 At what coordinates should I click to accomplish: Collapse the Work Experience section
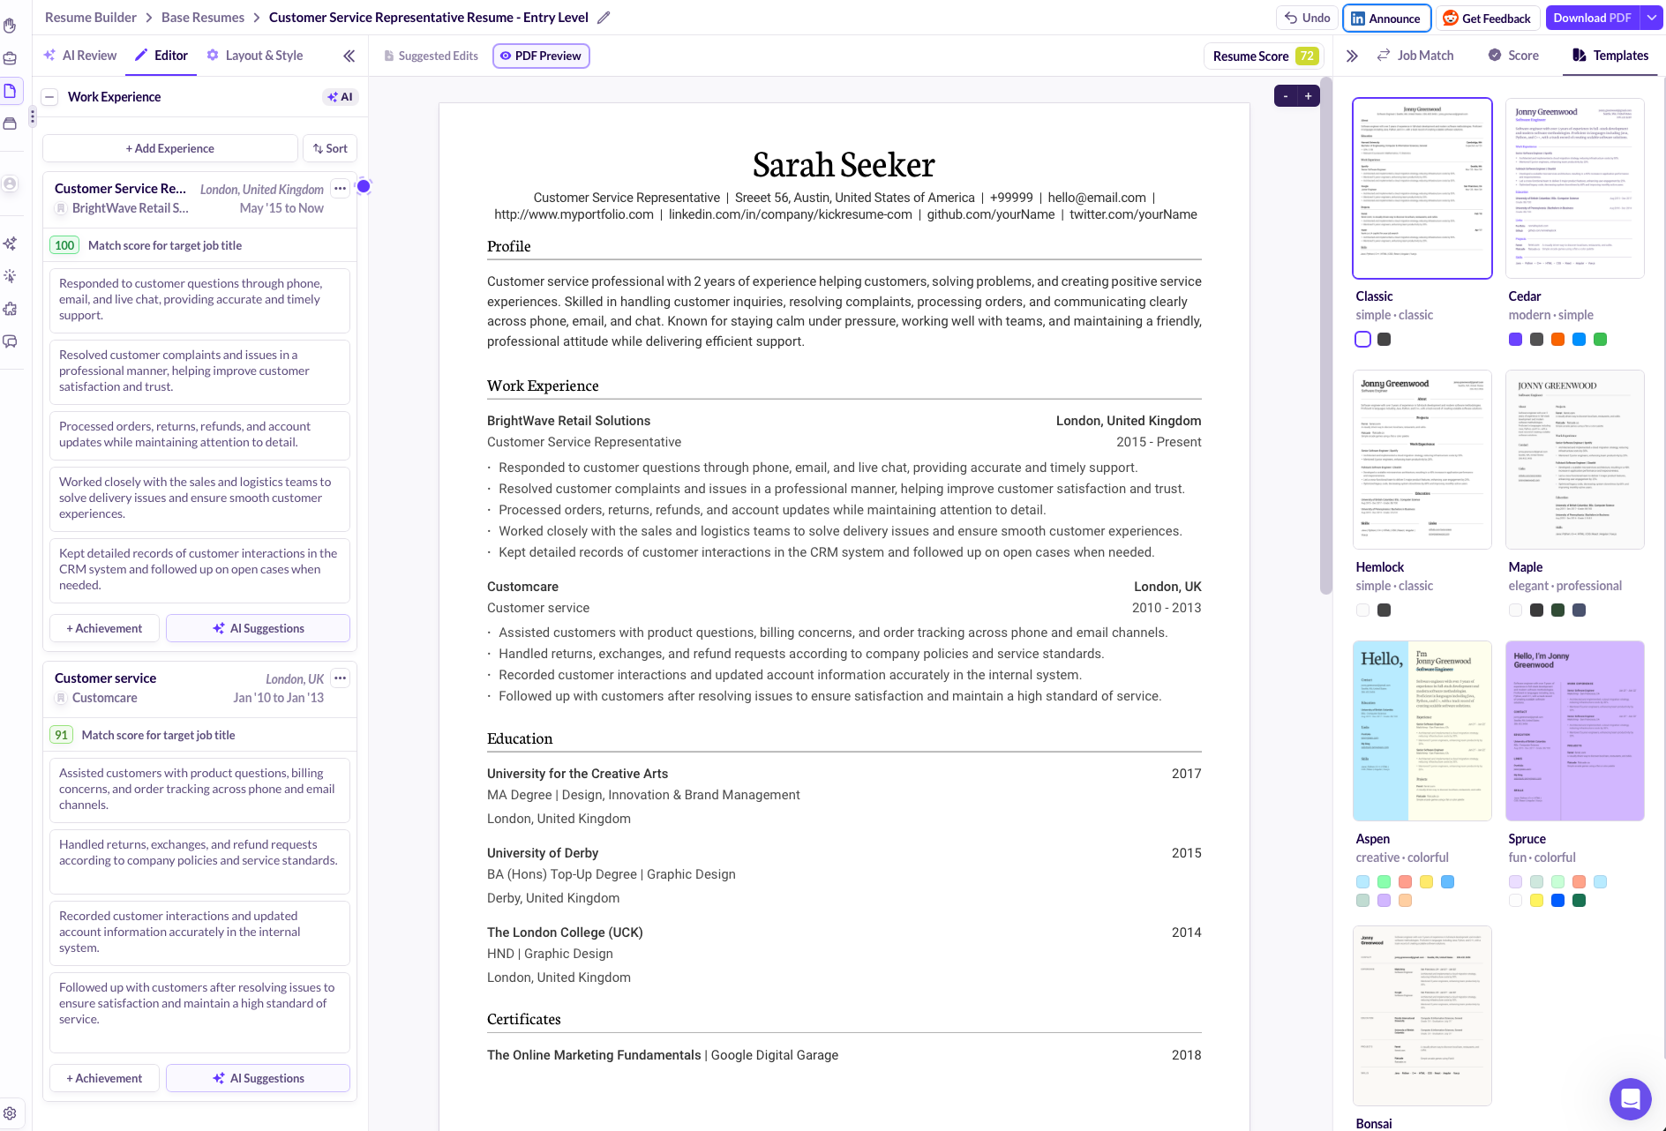click(x=50, y=97)
